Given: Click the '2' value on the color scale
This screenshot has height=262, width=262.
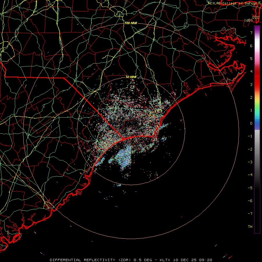Looking at the screenshot, I should [x=251, y=98].
